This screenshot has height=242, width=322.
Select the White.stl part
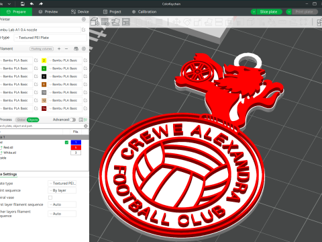9,153
